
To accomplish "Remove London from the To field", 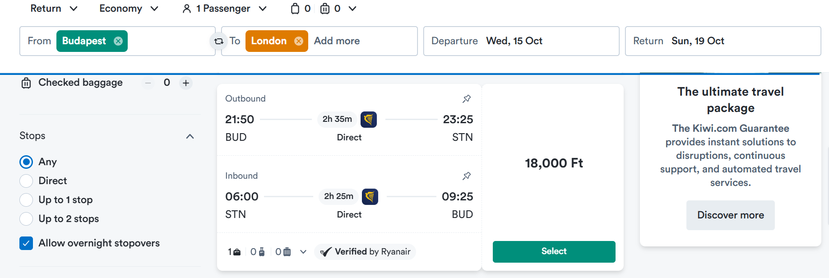I will click(299, 41).
